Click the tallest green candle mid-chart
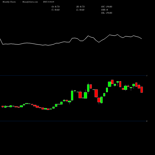Viewport: 155px width, 155px height. click(72, 95)
